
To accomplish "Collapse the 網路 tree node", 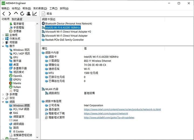I will pos(3,102).
